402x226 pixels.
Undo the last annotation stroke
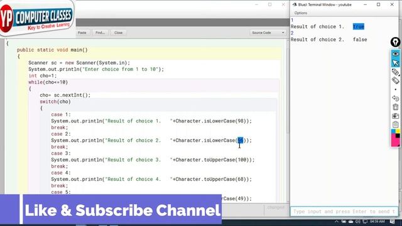[395, 98]
